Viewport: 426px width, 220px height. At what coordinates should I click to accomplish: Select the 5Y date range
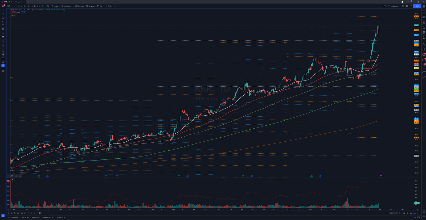point(31,213)
